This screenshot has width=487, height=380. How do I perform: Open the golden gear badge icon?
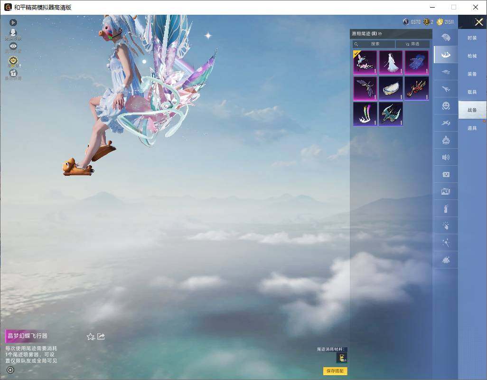click(x=13, y=61)
